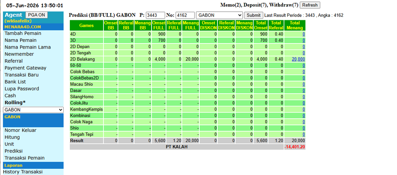Open the GABON dropdown beside Submit
Viewport: 397px width, 175px height.
tap(219, 15)
